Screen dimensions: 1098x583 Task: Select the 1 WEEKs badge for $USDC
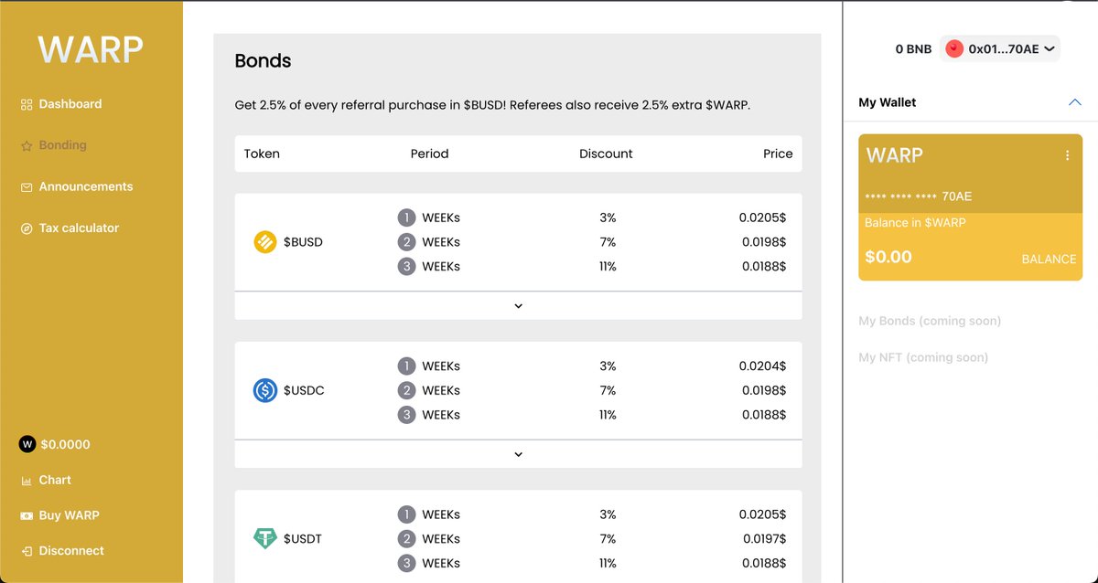coord(406,366)
